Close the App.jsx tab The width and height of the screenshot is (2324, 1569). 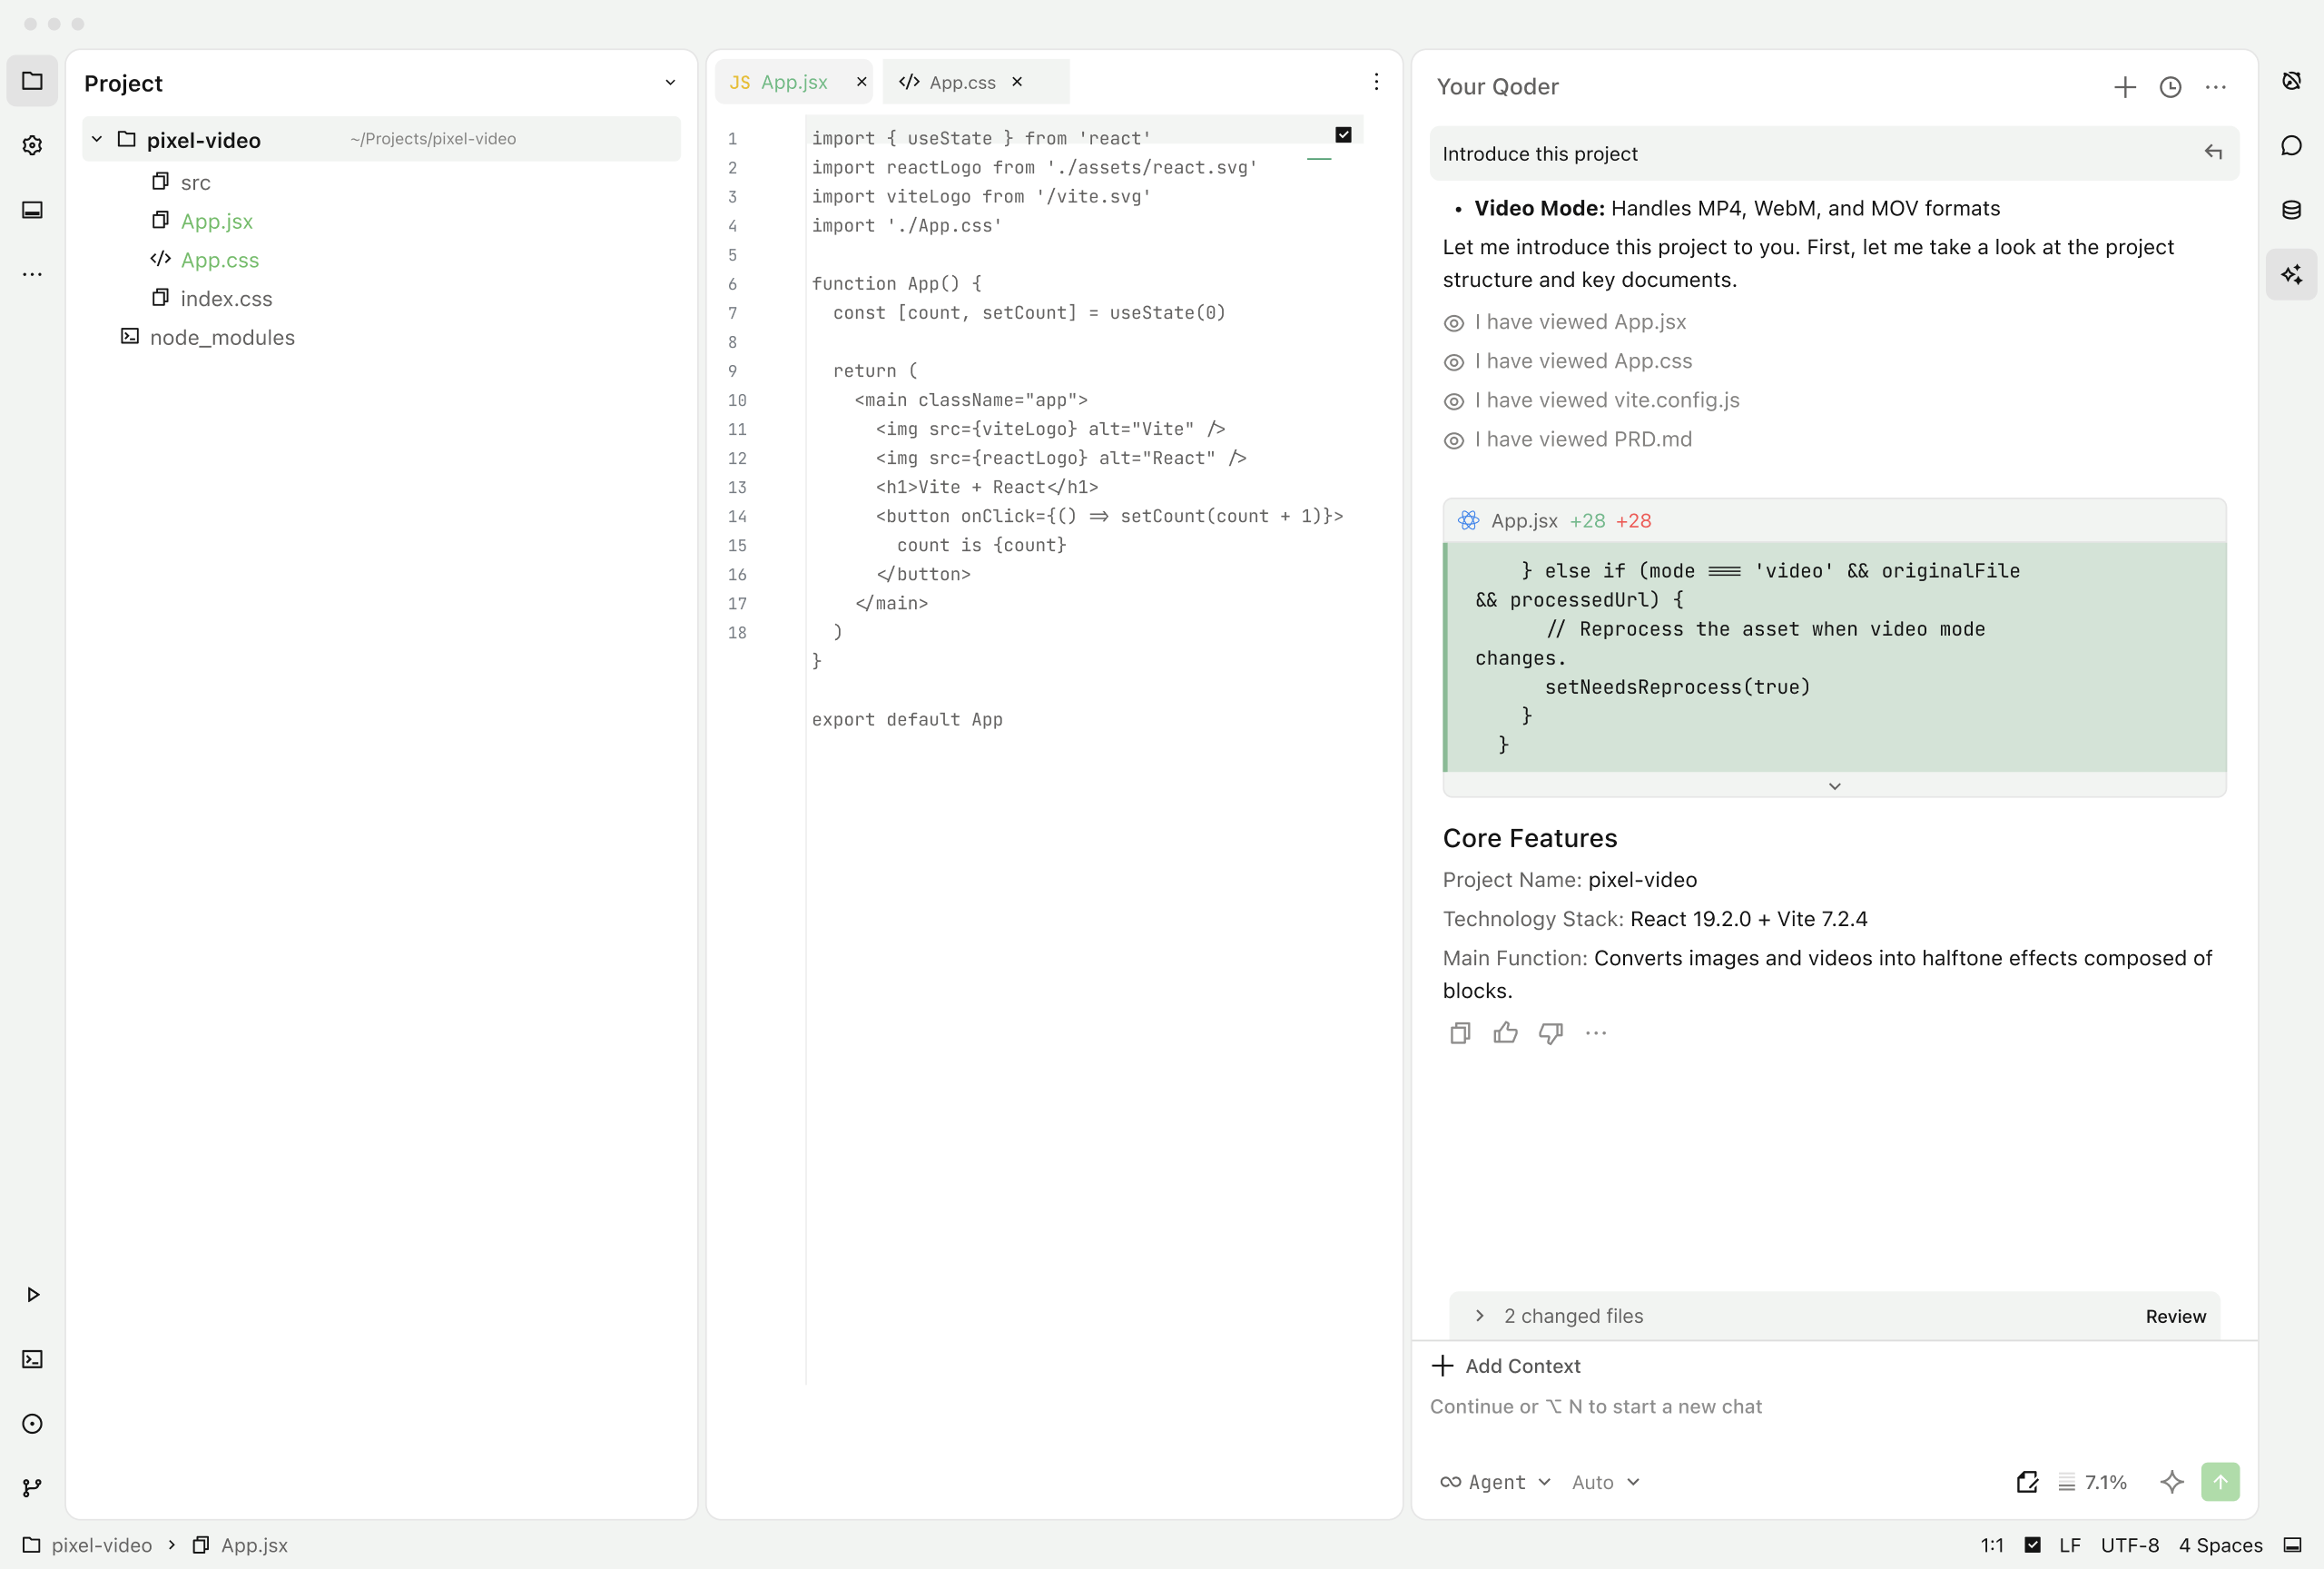click(x=861, y=82)
